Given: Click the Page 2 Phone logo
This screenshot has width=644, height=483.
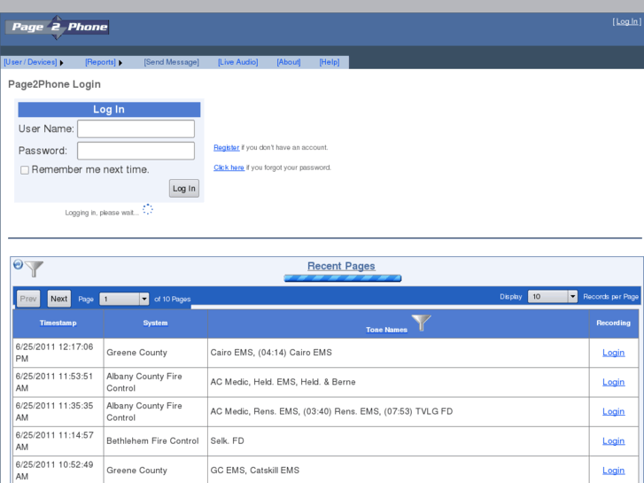Looking at the screenshot, I should pyautogui.click(x=57, y=27).
